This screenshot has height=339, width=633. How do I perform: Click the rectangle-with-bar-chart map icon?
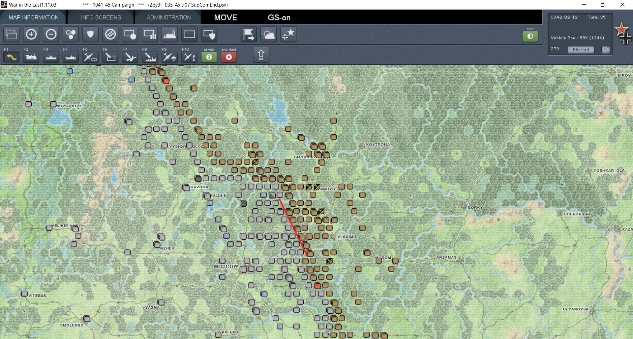pyautogui.click(x=150, y=34)
